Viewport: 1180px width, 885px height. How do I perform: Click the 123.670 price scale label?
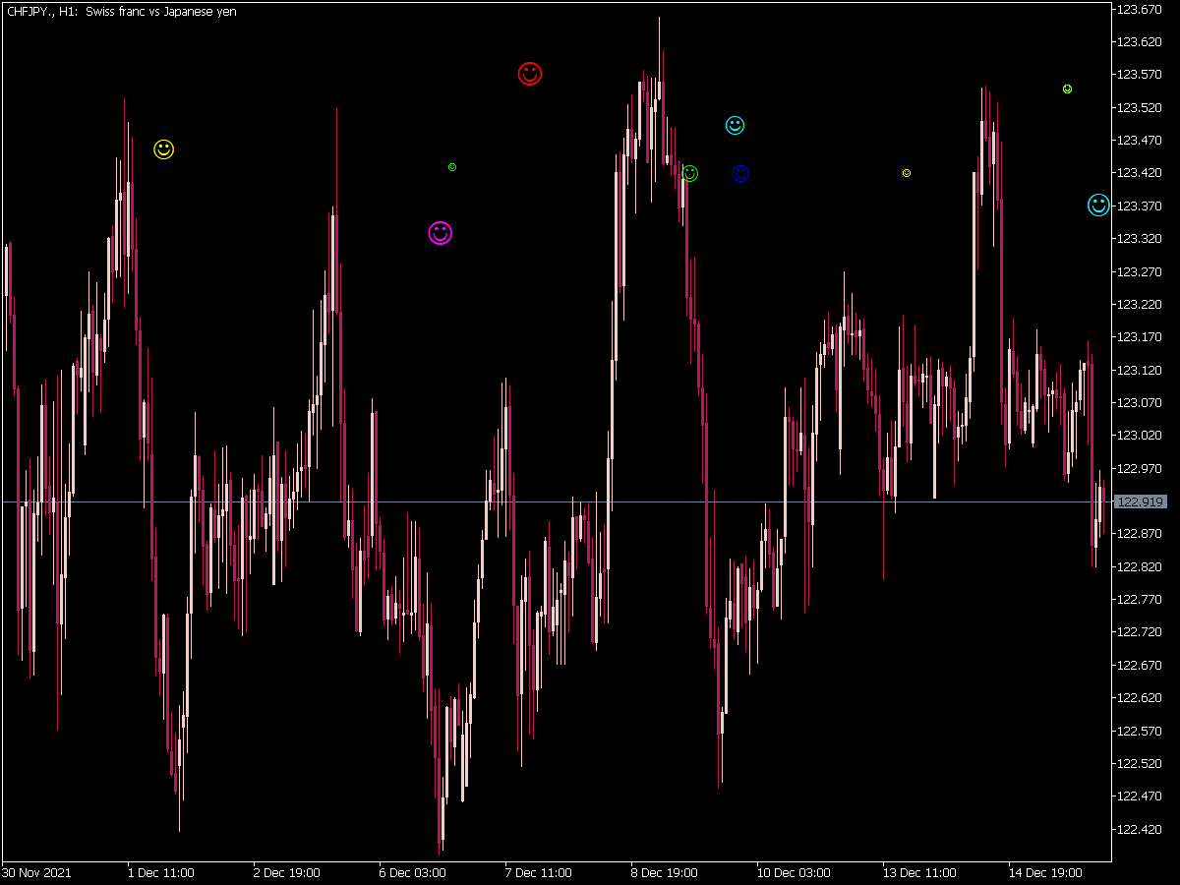click(x=1141, y=10)
